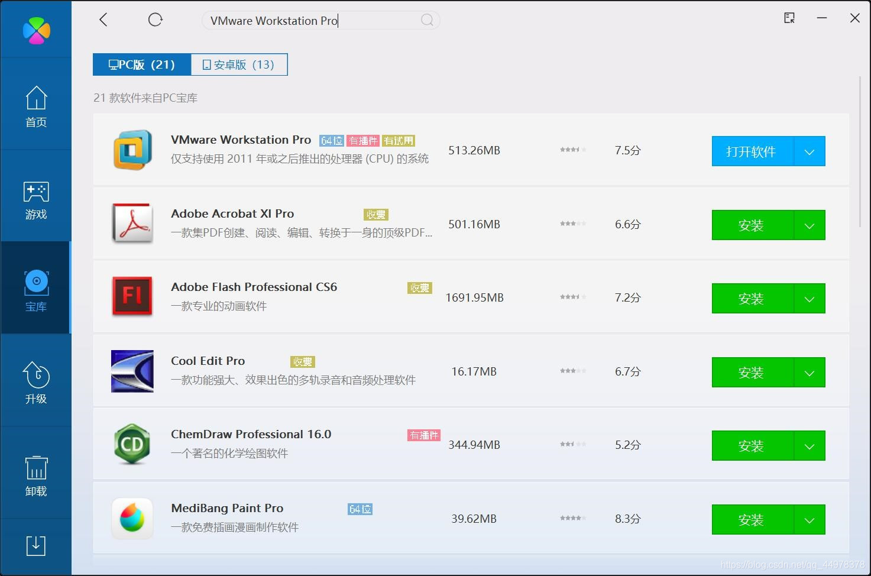The height and width of the screenshot is (576, 871).
Task: Install MediBang Paint Pro
Action: point(752,520)
